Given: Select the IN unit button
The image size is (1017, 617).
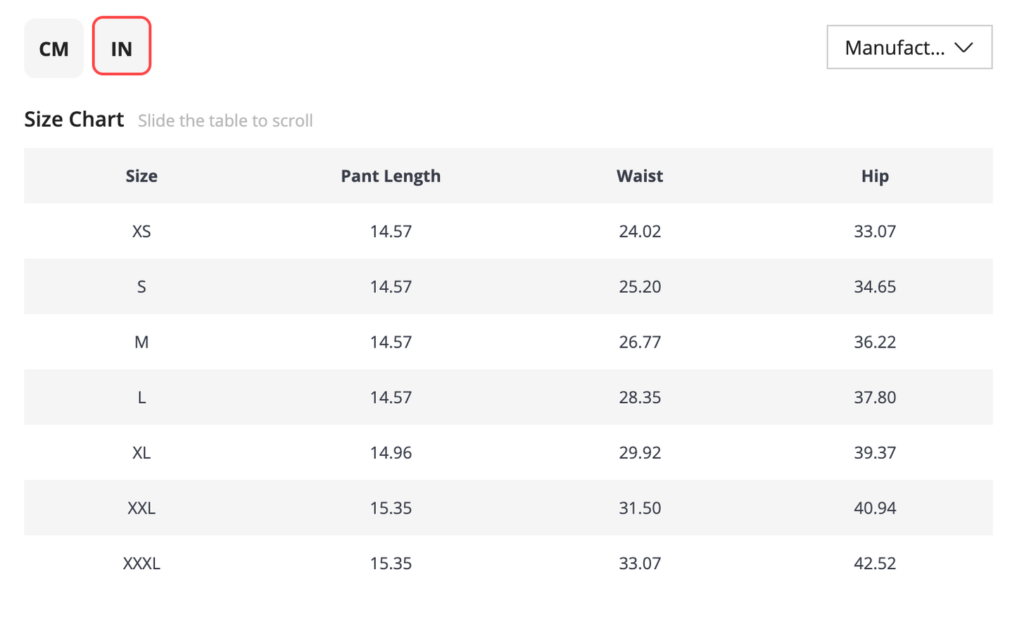Looking at the screenshot, I should point(122,46).
